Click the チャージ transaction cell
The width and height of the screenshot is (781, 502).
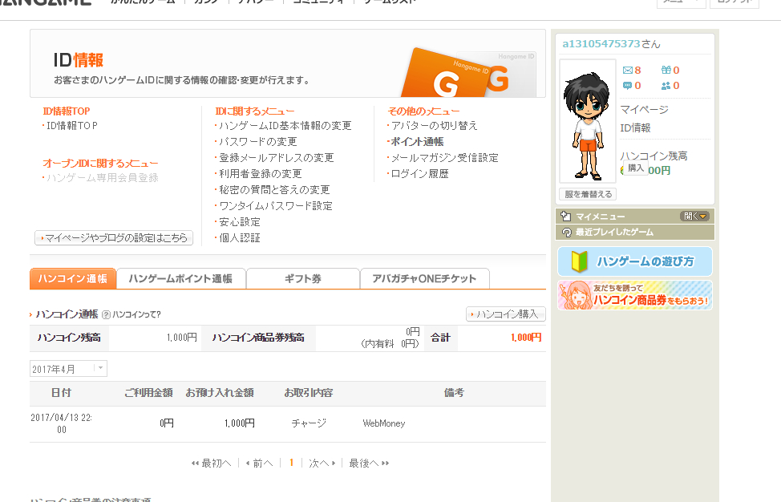309,423
